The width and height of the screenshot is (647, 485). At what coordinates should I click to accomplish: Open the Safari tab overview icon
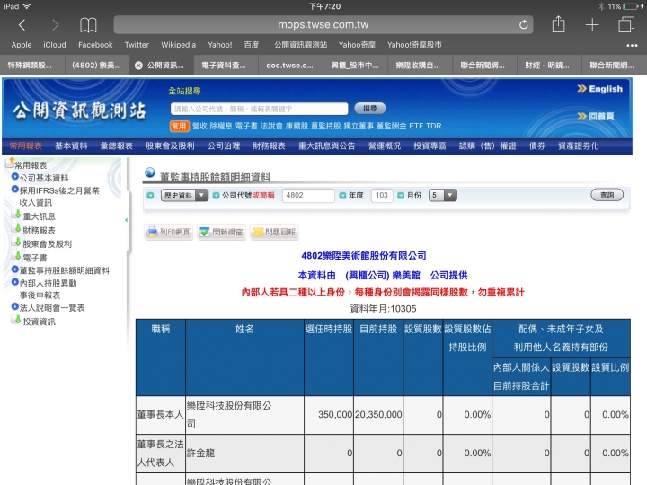(625, 24)
